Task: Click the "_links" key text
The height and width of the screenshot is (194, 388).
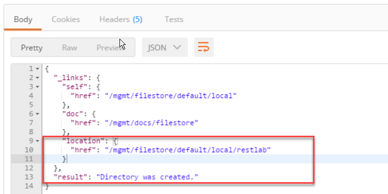Action: 70,78
